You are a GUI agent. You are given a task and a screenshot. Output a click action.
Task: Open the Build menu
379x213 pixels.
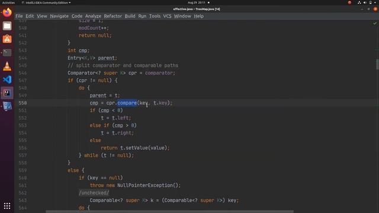point(130,16)
